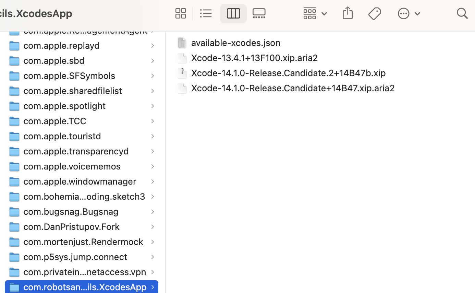Open the More options ellipsis dropdown
475x293 pixels.
417,13
